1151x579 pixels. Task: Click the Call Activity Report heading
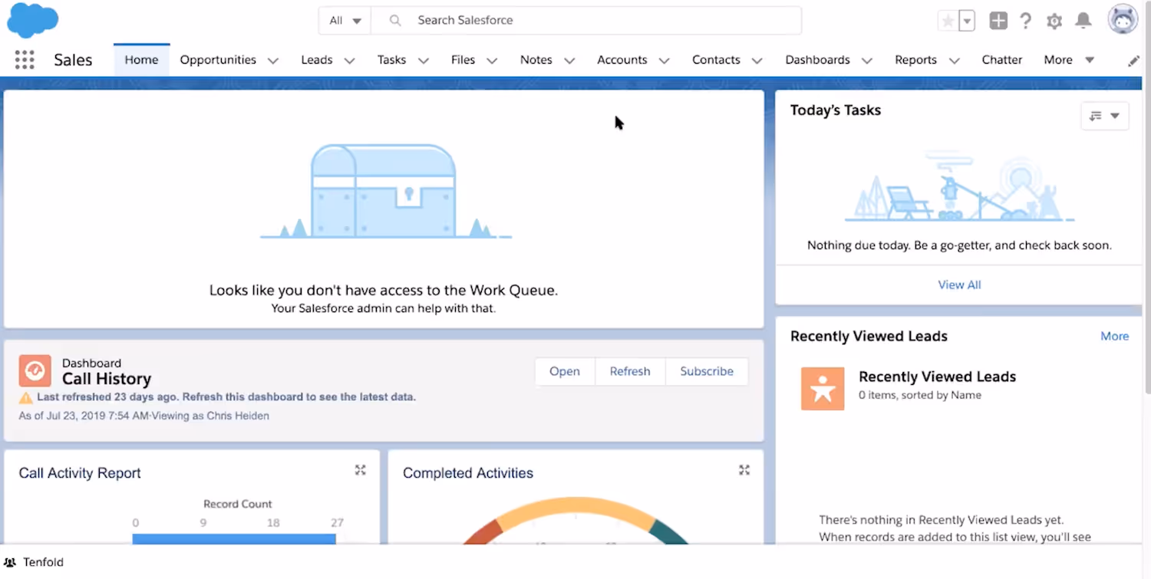pos(80,473)
